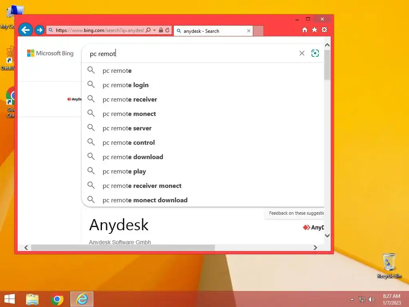This screenshot has width=409, height=307.
Task: Click the browser Forward arrow button
Action: pyautogui.click(x=40, y=30)
